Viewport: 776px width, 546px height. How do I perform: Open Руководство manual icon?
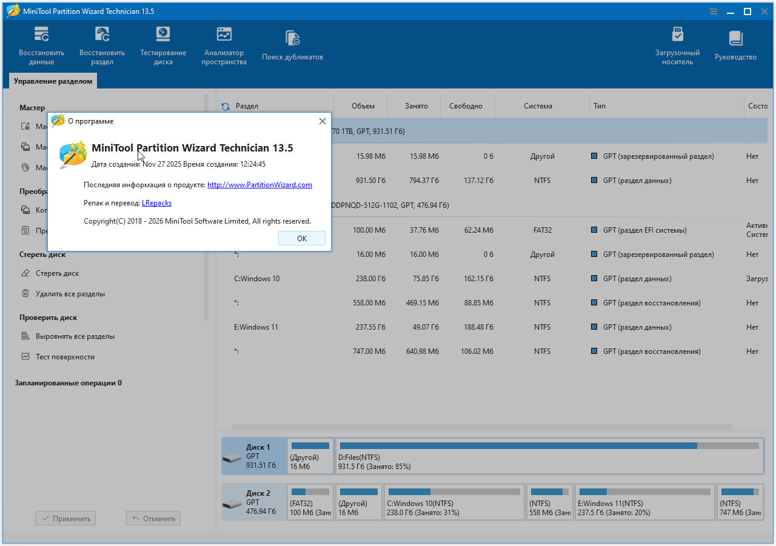coord(735,45)
